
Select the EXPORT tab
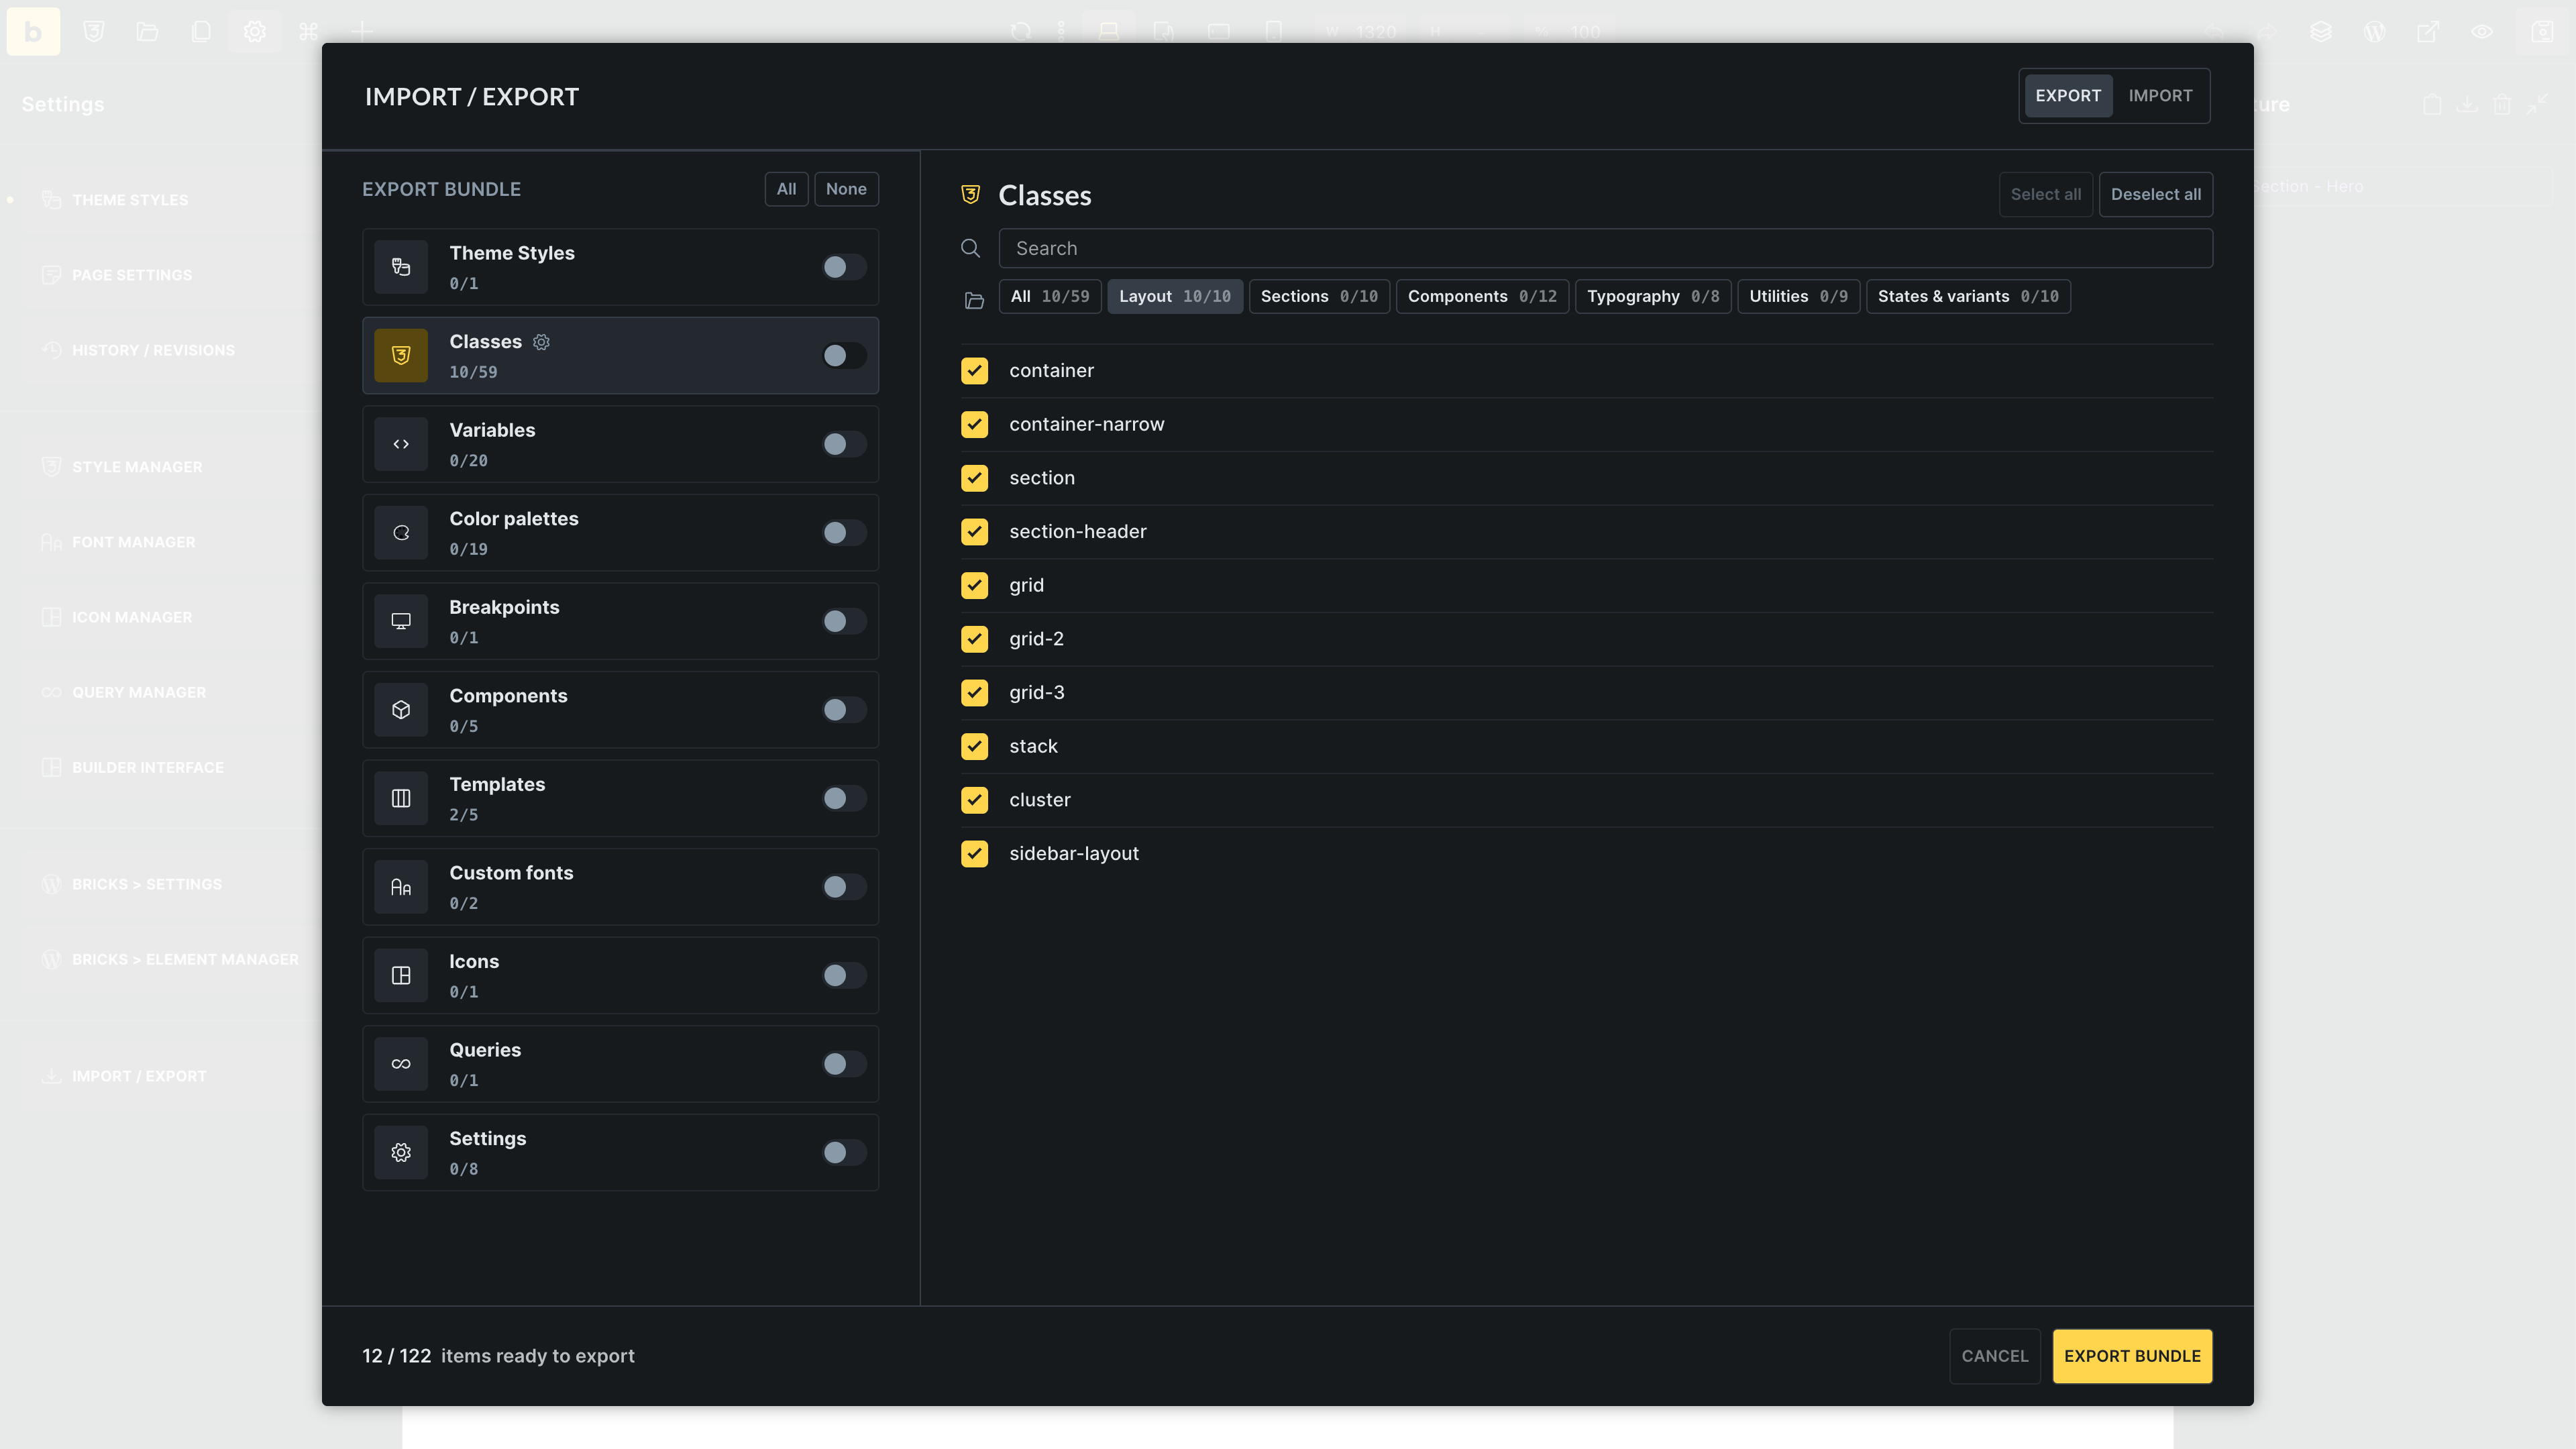pyautogui.click(x=2068, y=96)
